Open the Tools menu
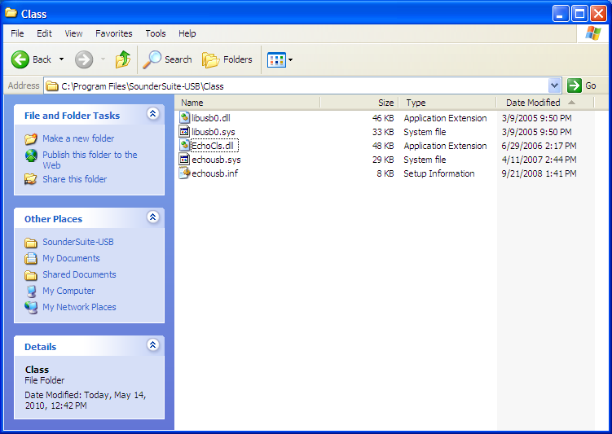The height and width of the screenshot is (434, 612). 155,33
